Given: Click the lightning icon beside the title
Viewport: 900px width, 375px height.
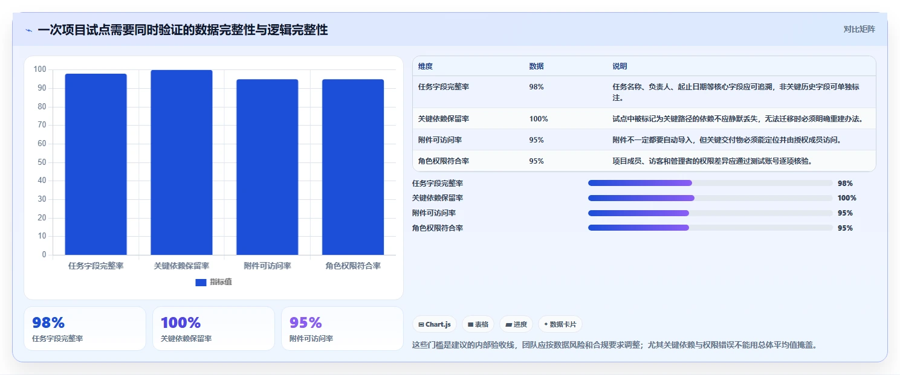Looking at the screenshot, I should (x=28, y=30).
